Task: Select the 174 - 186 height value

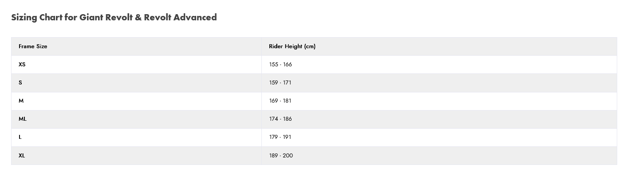Action: coord(281,119)
